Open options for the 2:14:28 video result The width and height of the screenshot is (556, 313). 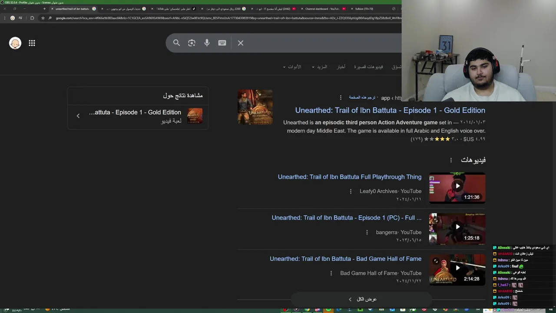point(331,273)
